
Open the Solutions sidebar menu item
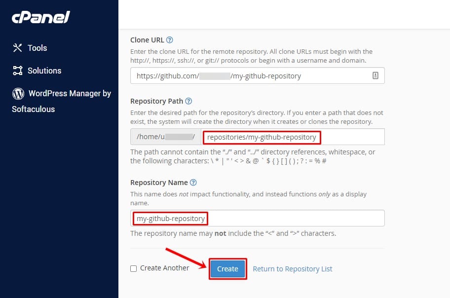click(44, 71)
